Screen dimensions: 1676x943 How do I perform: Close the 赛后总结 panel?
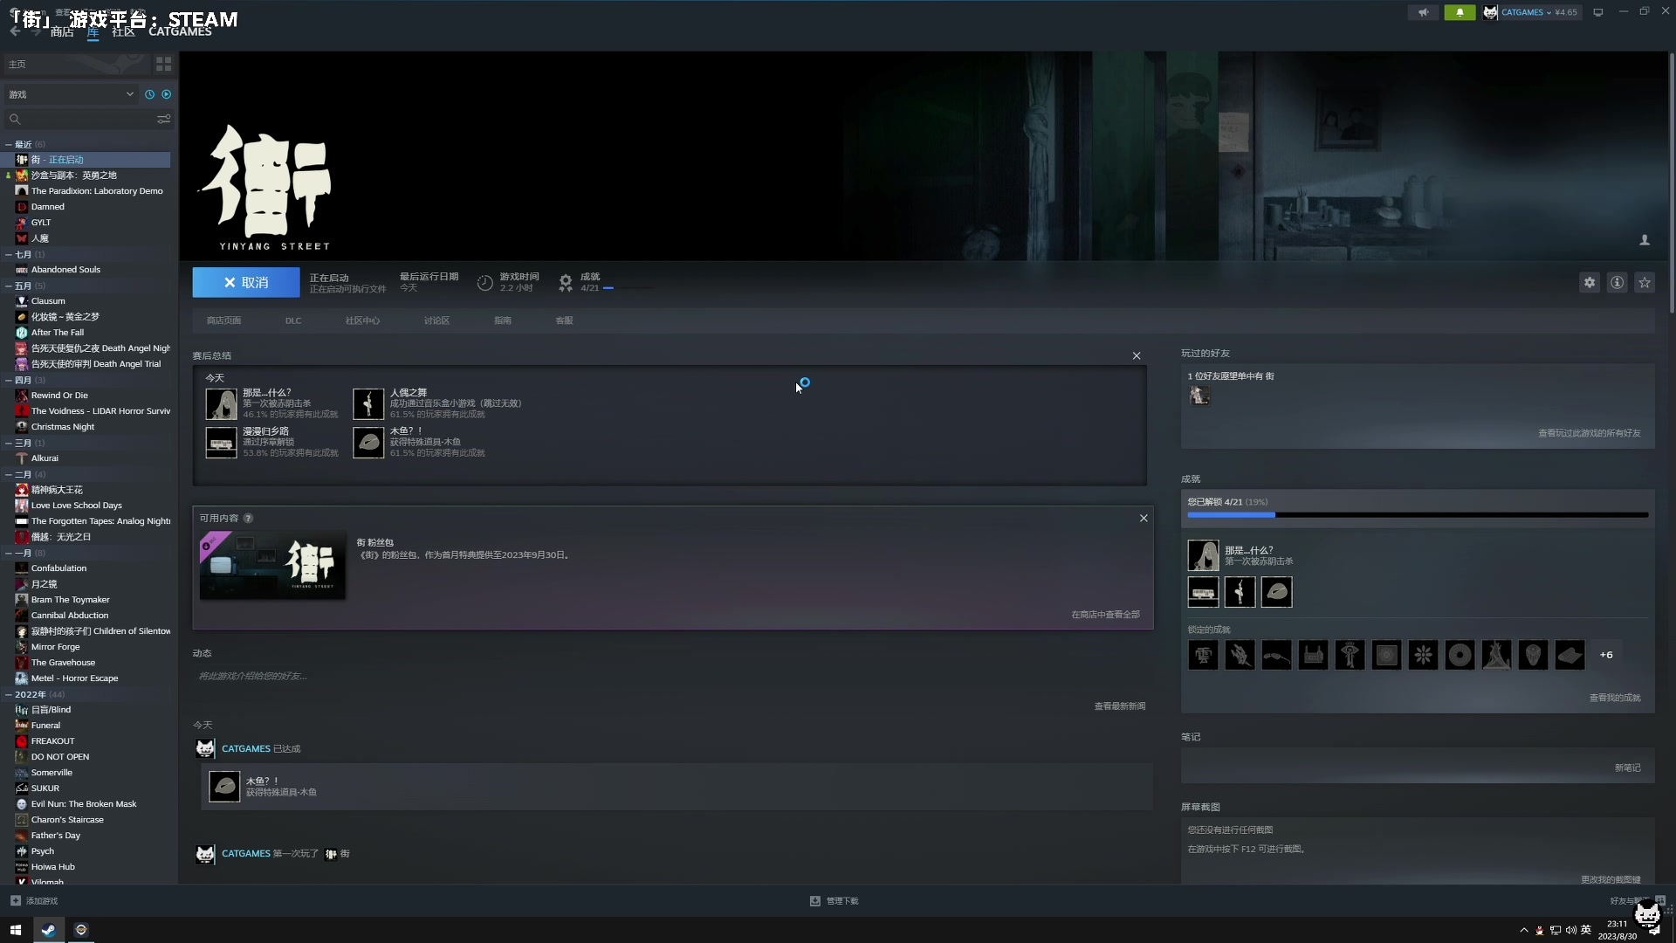[x=1137, y=355]
